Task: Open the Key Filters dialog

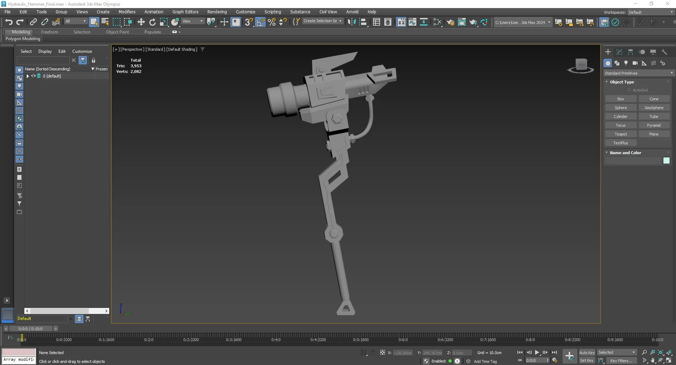Action: point(622,360)
